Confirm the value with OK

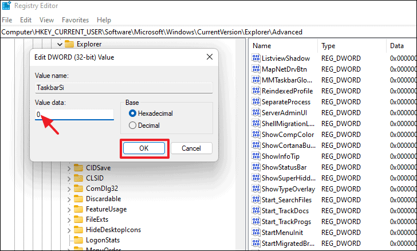pos(144,148)
